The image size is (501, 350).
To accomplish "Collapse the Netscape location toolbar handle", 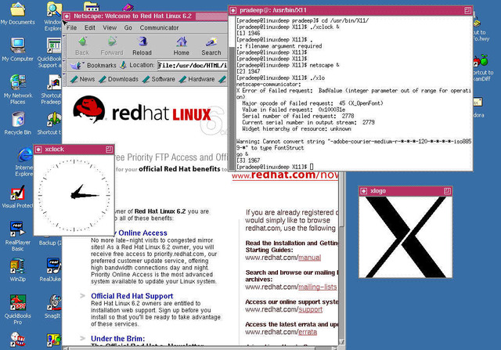I will tap(64, 65).
